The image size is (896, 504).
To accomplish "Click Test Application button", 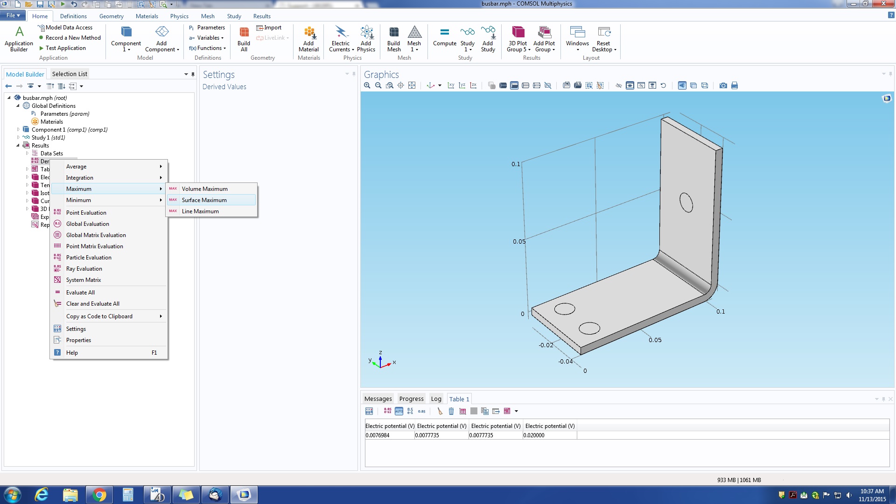I will coord(65,48).
